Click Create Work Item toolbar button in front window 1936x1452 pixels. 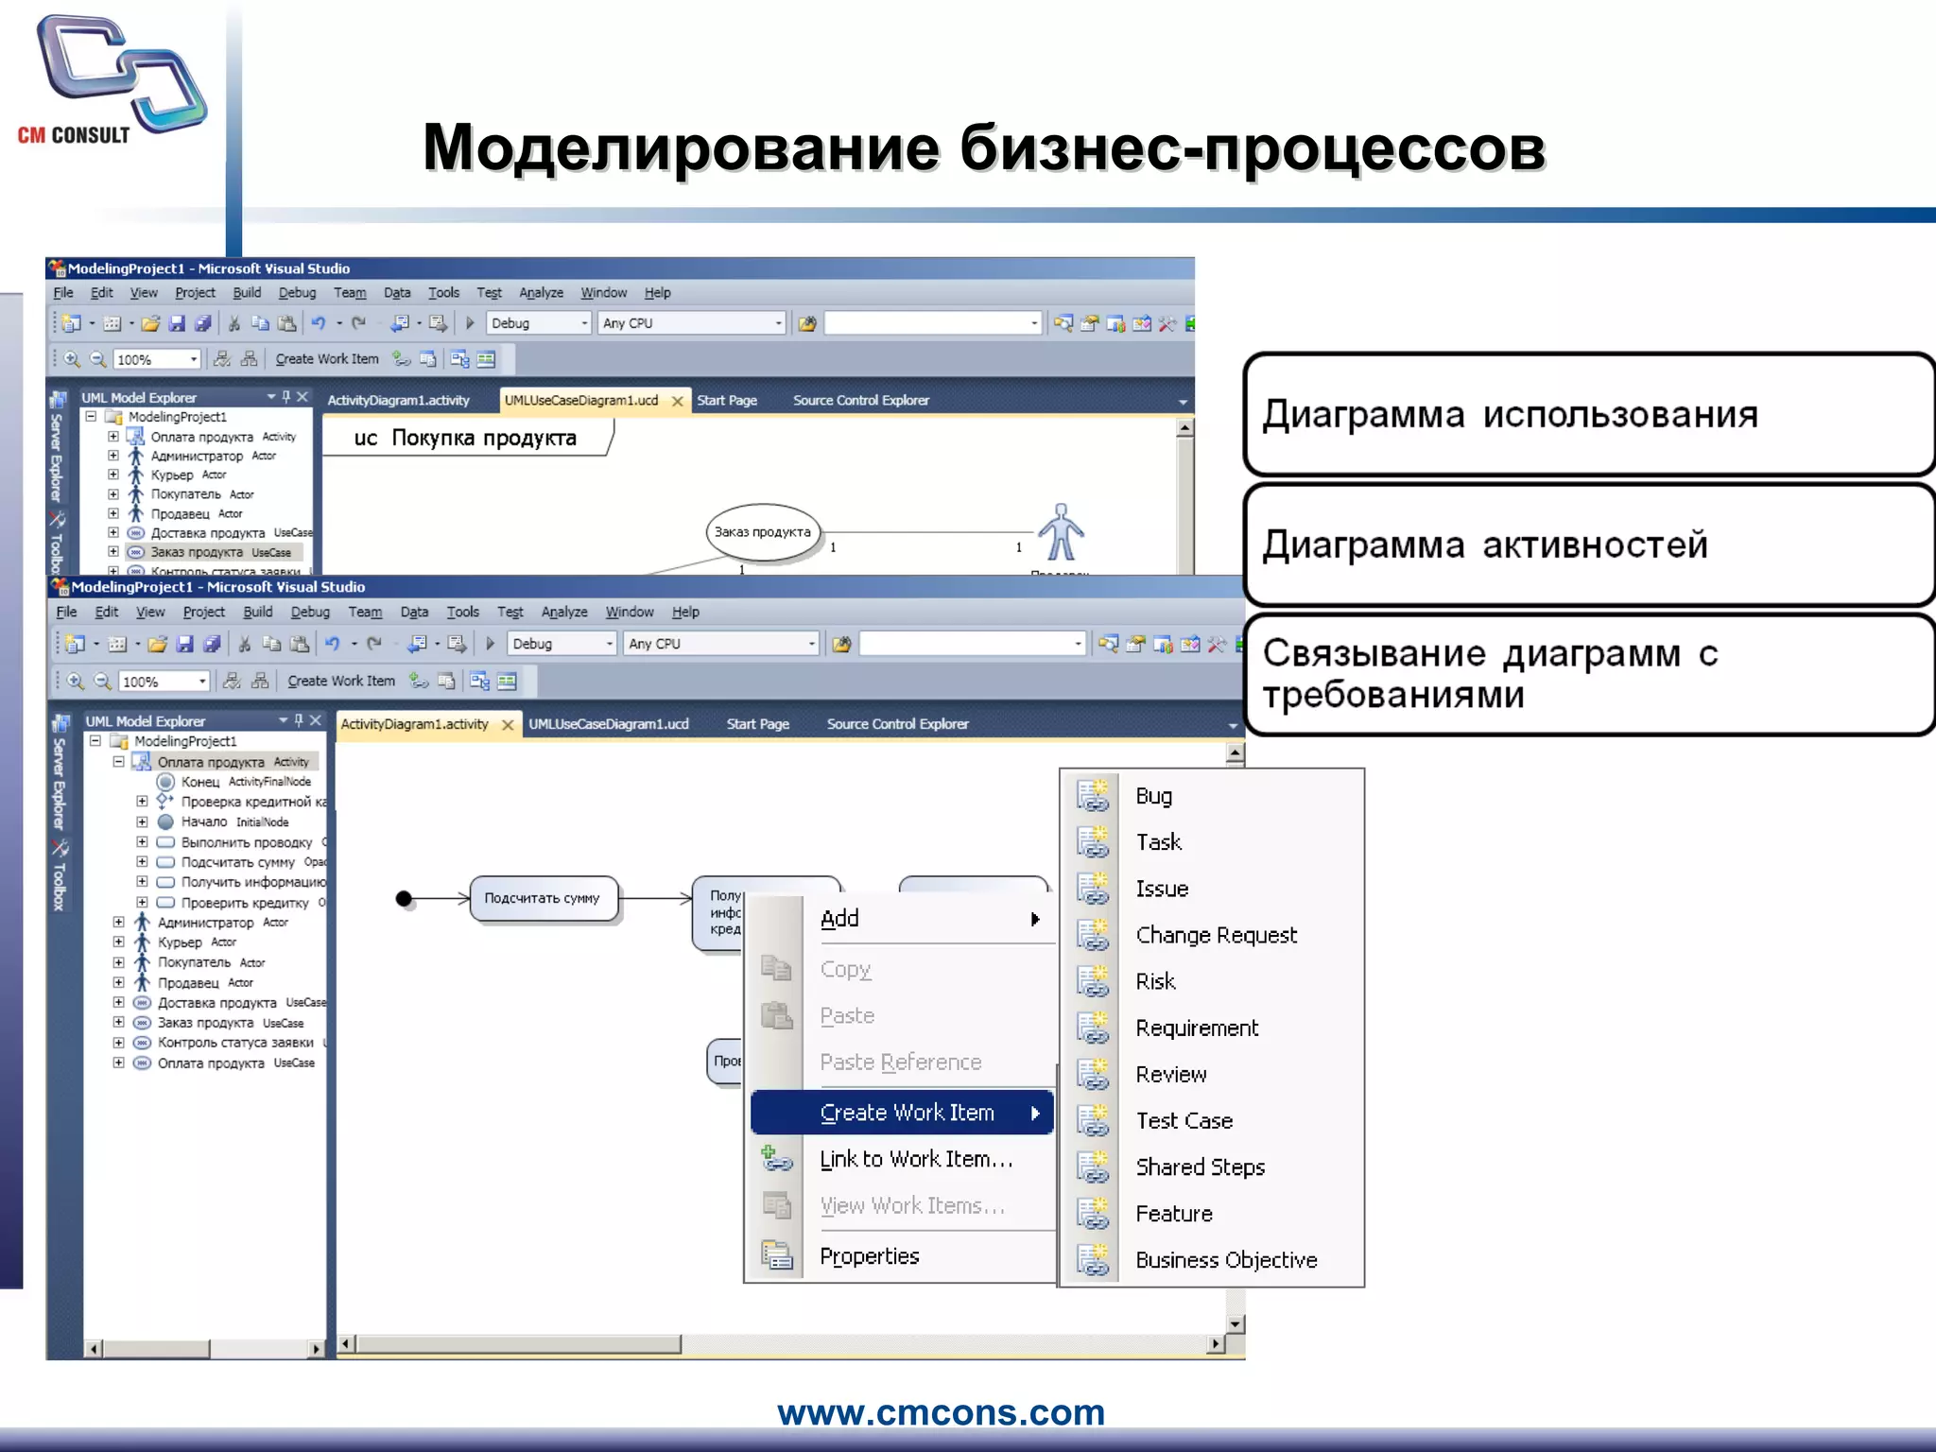341,681
